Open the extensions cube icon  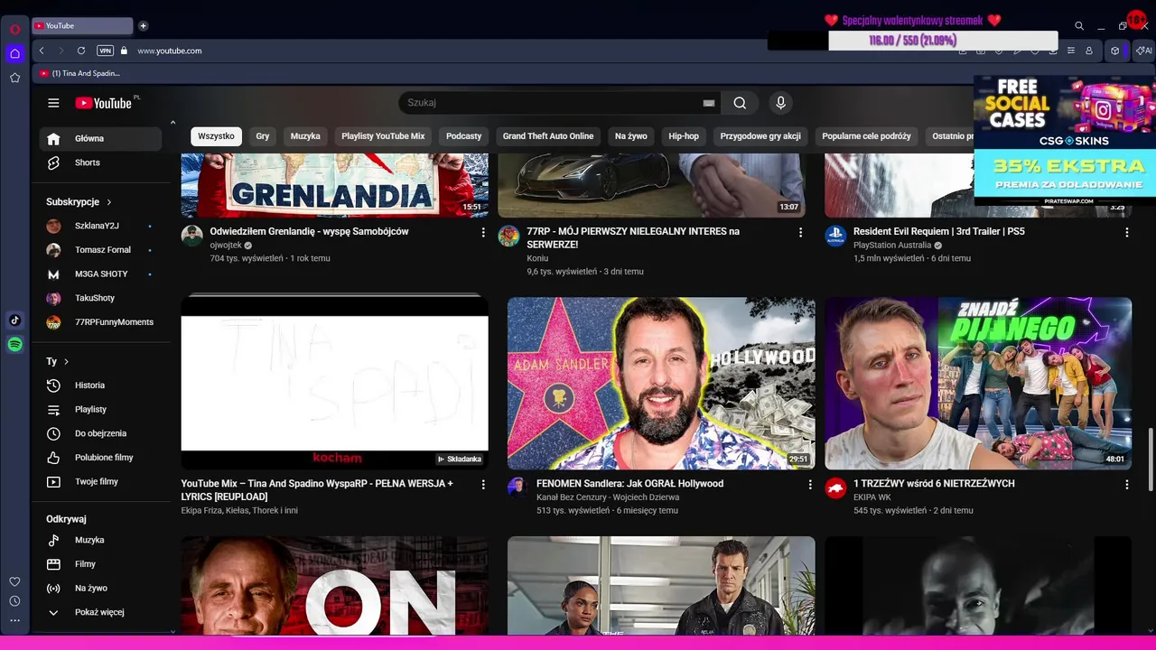click(1115, 51)
